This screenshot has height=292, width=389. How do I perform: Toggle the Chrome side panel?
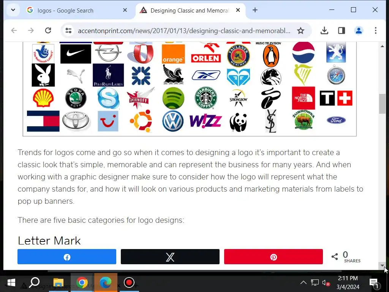click(x=342, y=30)
